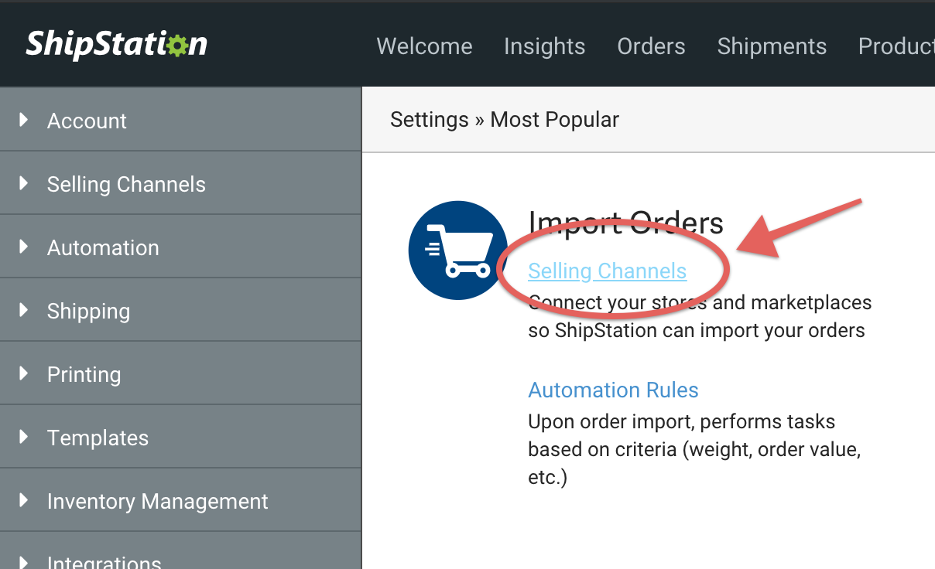This screenshot has height=569, width=935.
Task: Switch to the Shipments tab
Action: (772, 46)
